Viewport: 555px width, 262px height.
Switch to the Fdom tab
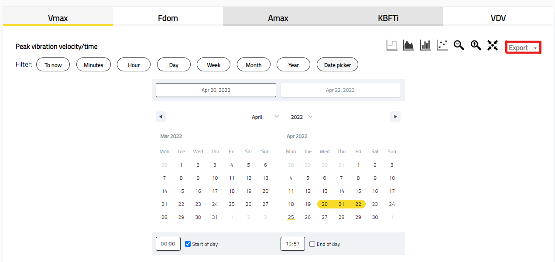[168, 18]
